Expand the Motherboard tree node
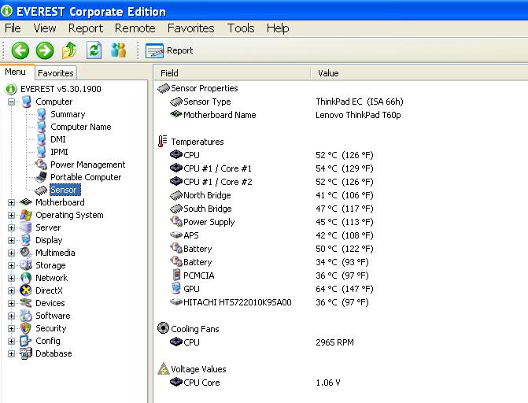 click(x=12, y=202)
